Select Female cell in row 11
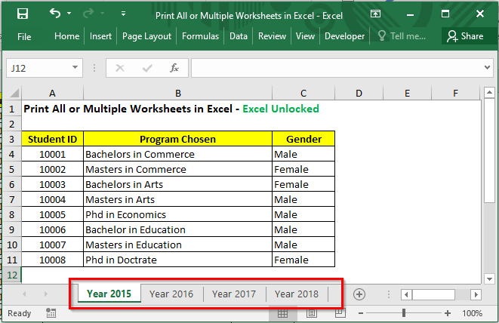 coord(303,260)
